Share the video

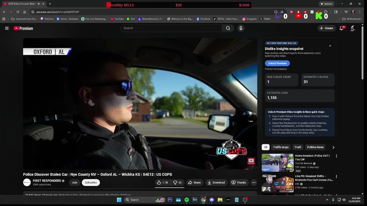click(194, 183)
